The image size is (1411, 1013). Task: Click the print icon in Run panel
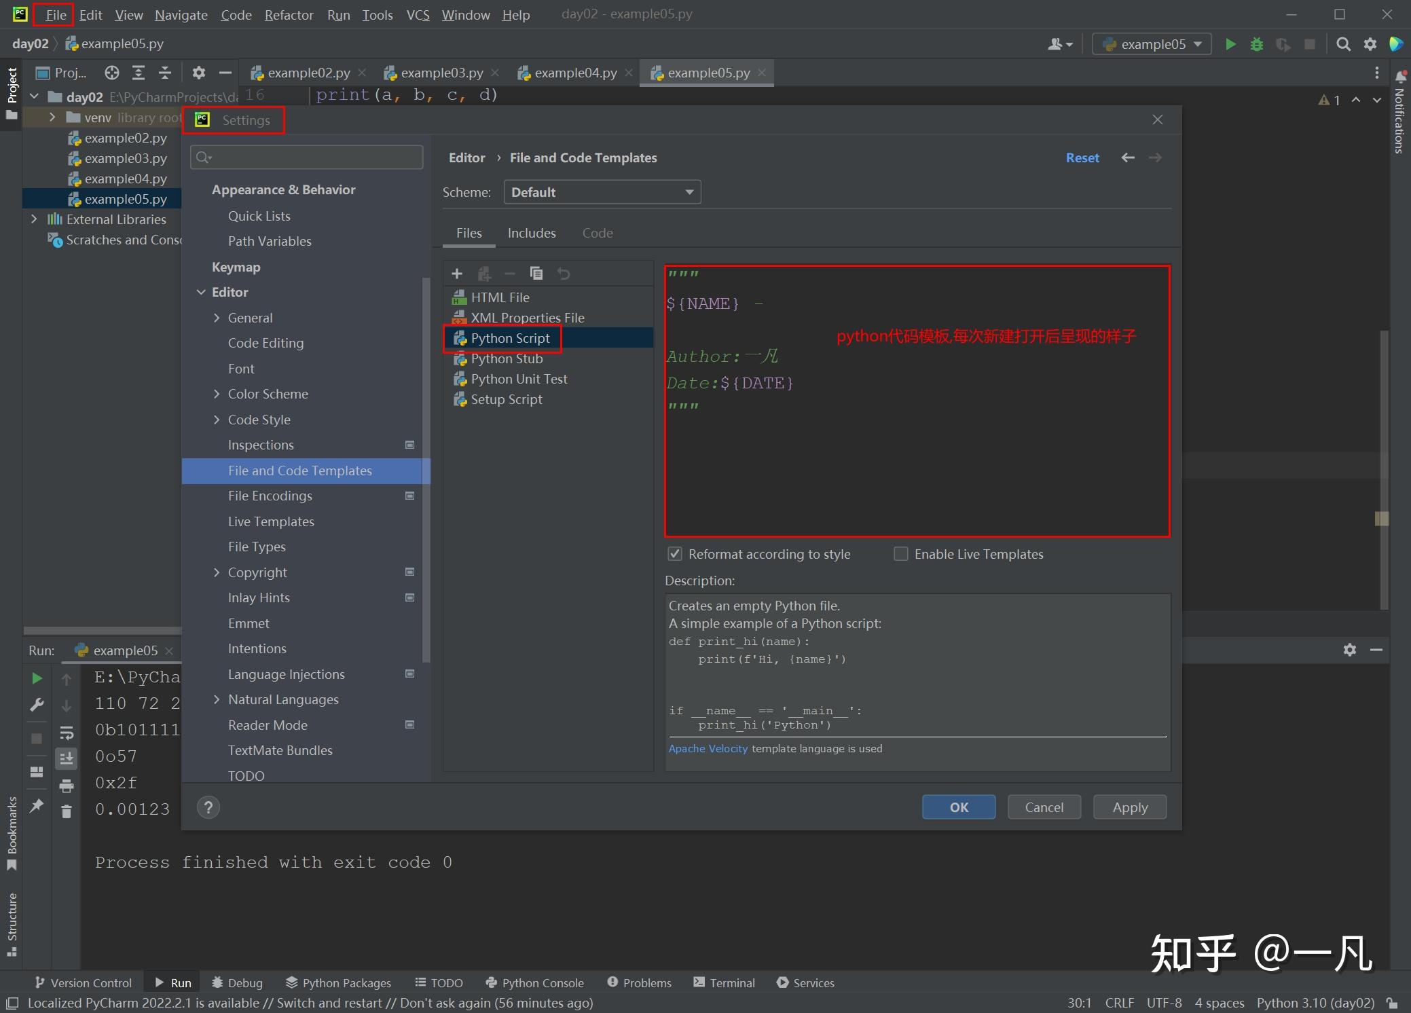click(67, 786)
